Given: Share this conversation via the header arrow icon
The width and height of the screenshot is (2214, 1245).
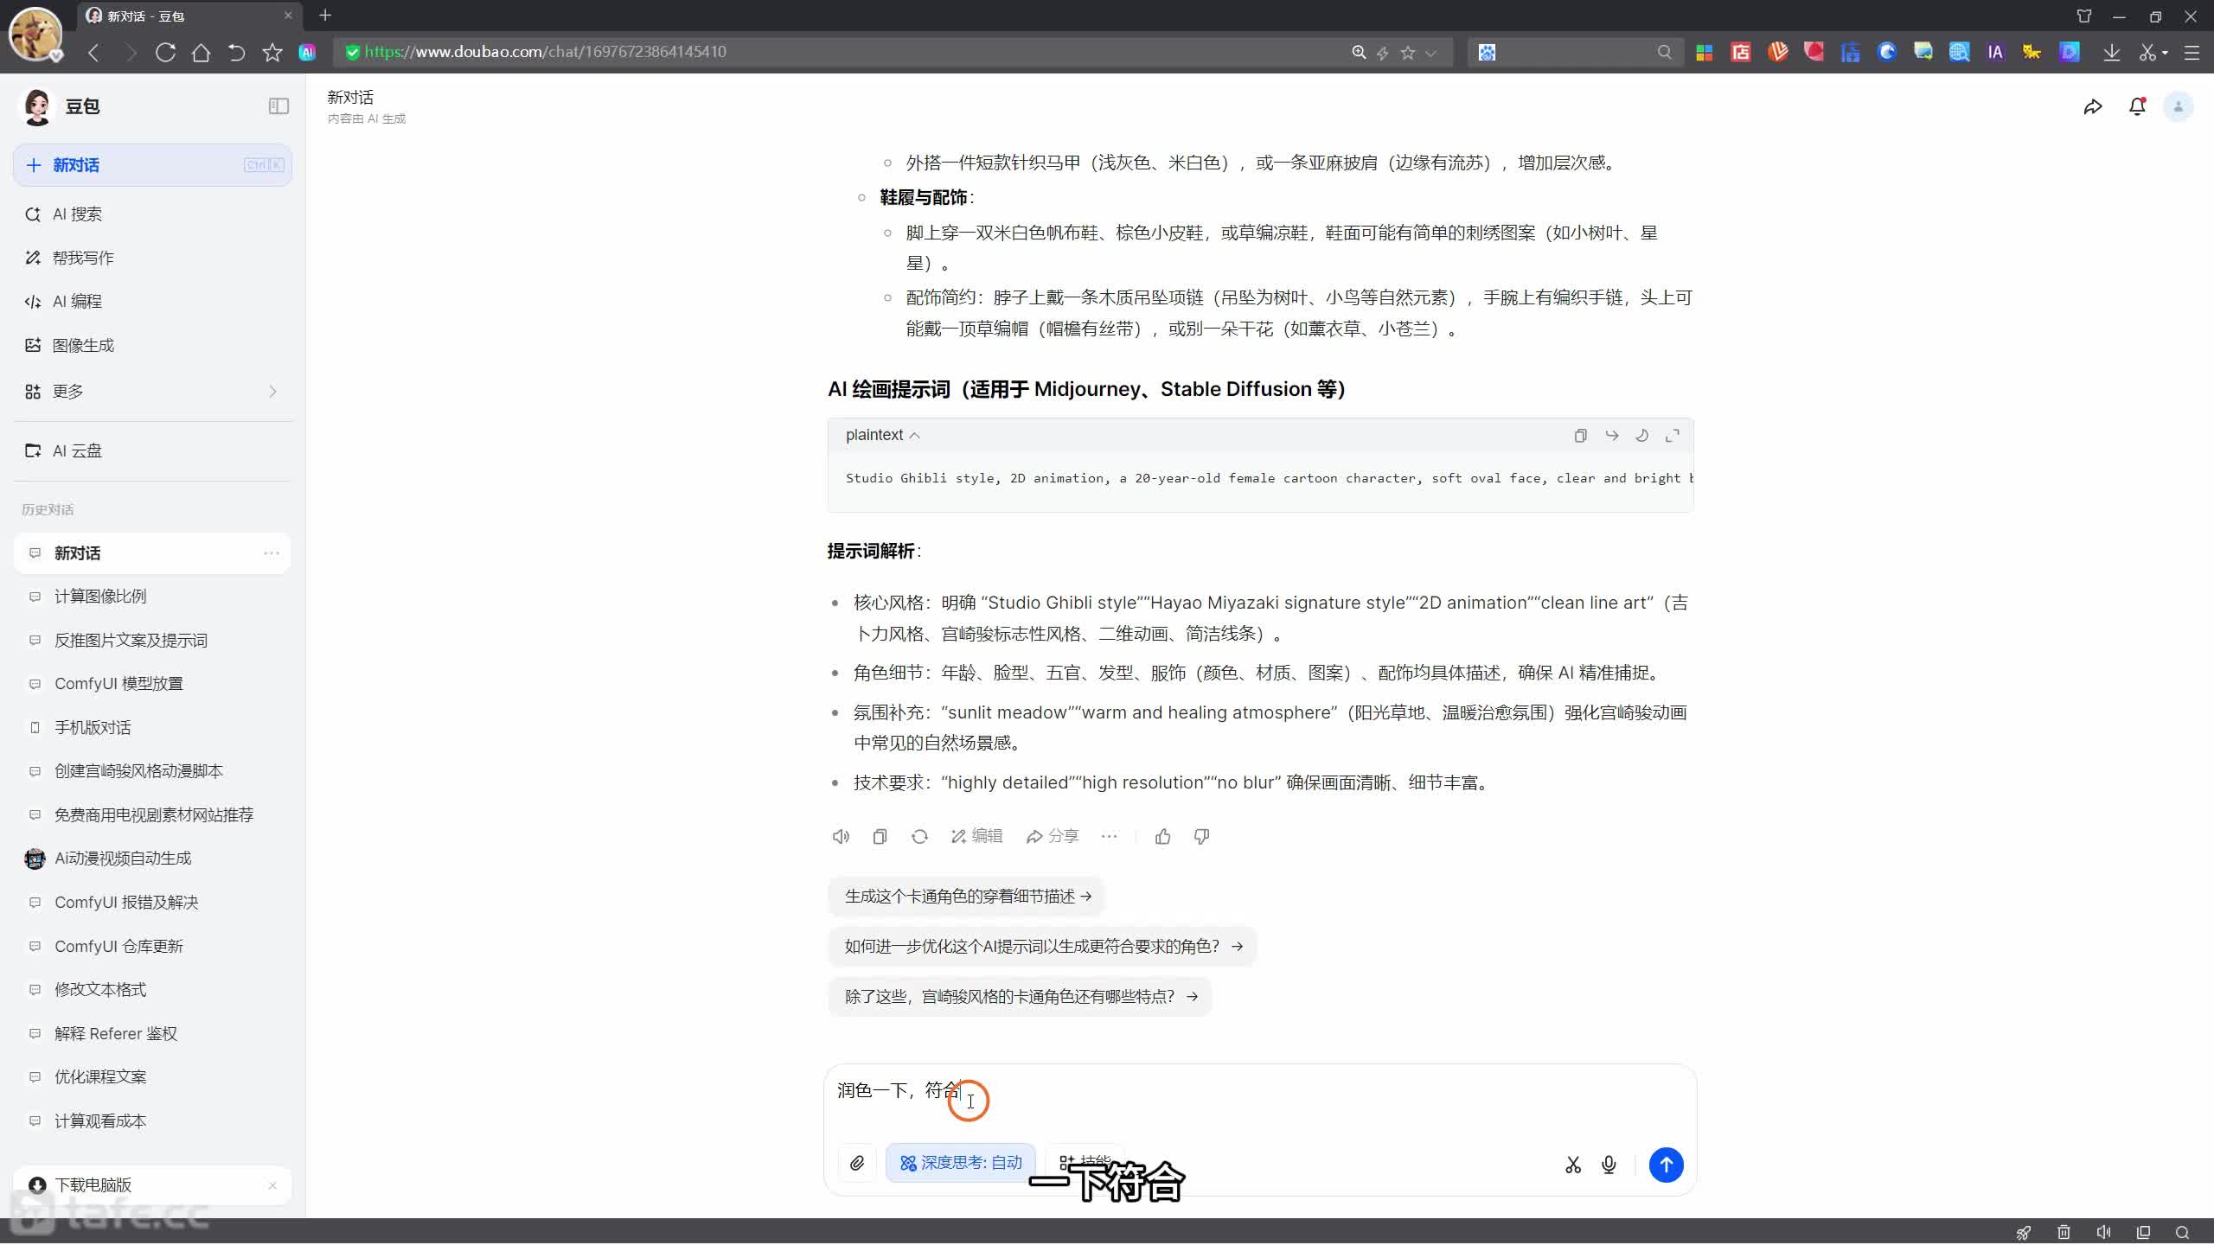Looking at the screenshot, I should tap(2093, 107).
